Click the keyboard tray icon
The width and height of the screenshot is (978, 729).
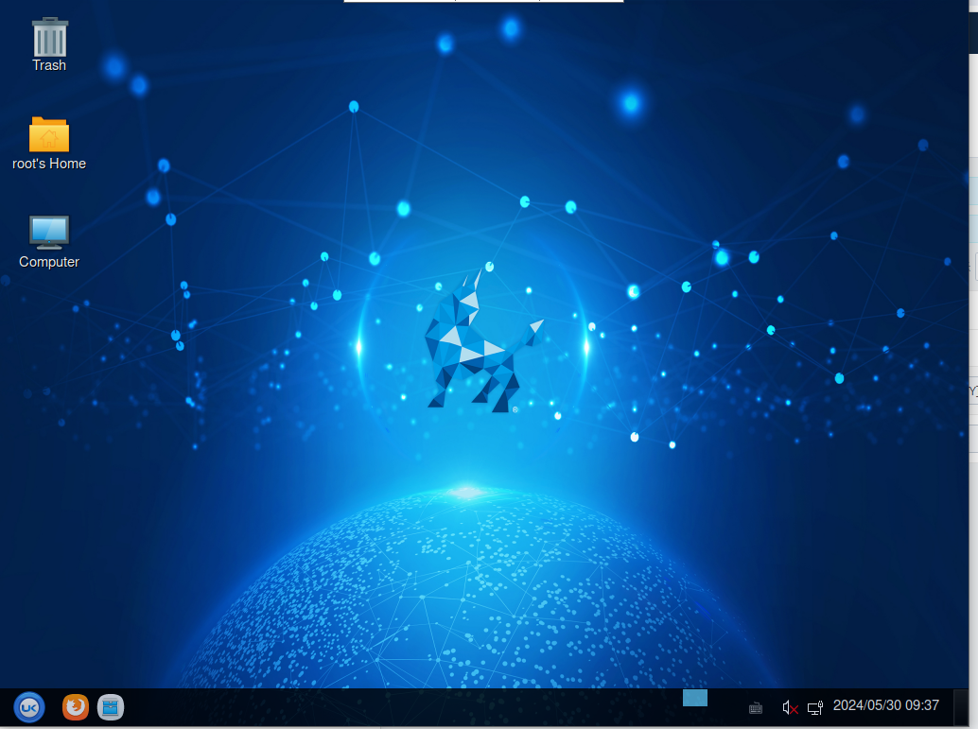756,708
